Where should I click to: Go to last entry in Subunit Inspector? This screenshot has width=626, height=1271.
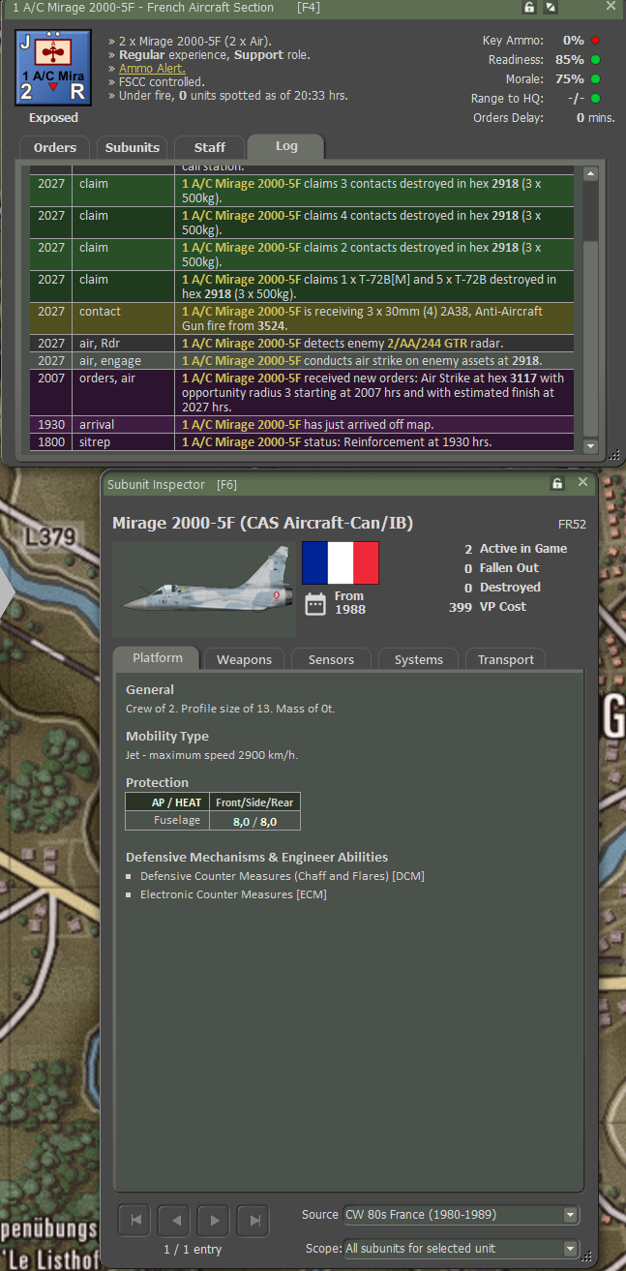(x=254, y=1221)
